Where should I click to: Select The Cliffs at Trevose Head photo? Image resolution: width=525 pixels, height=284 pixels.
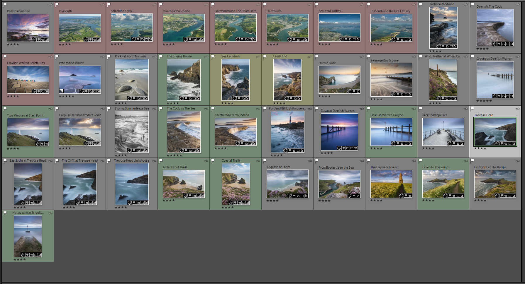80,184
